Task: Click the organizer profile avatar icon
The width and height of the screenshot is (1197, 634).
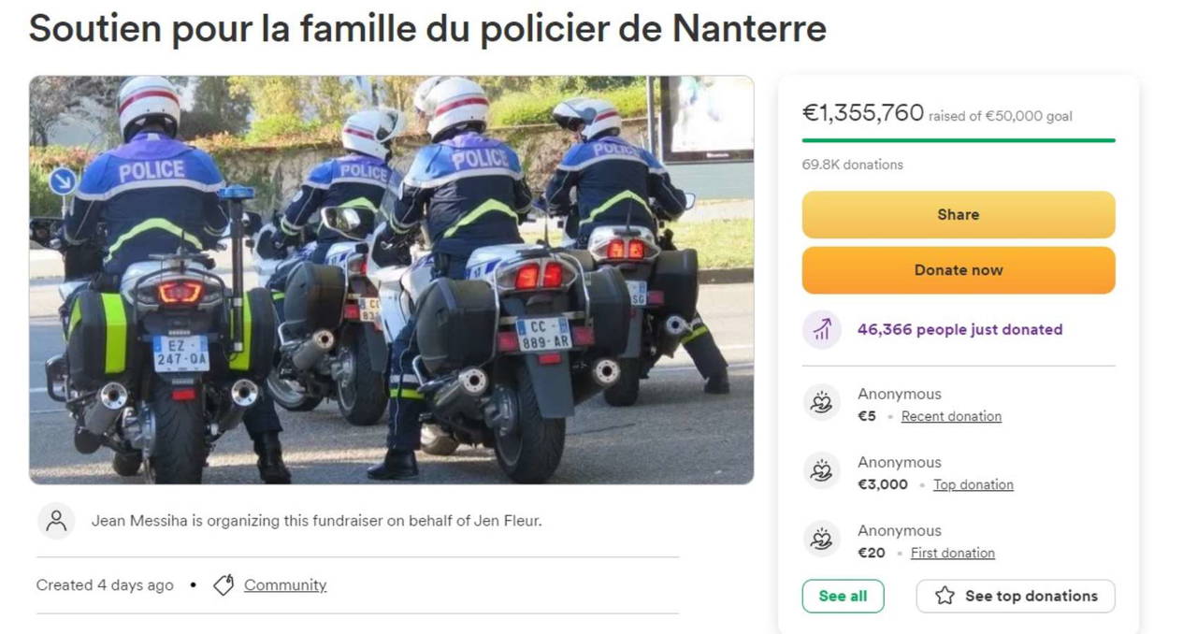Action: pyautogui.click(x=56, y=521)
